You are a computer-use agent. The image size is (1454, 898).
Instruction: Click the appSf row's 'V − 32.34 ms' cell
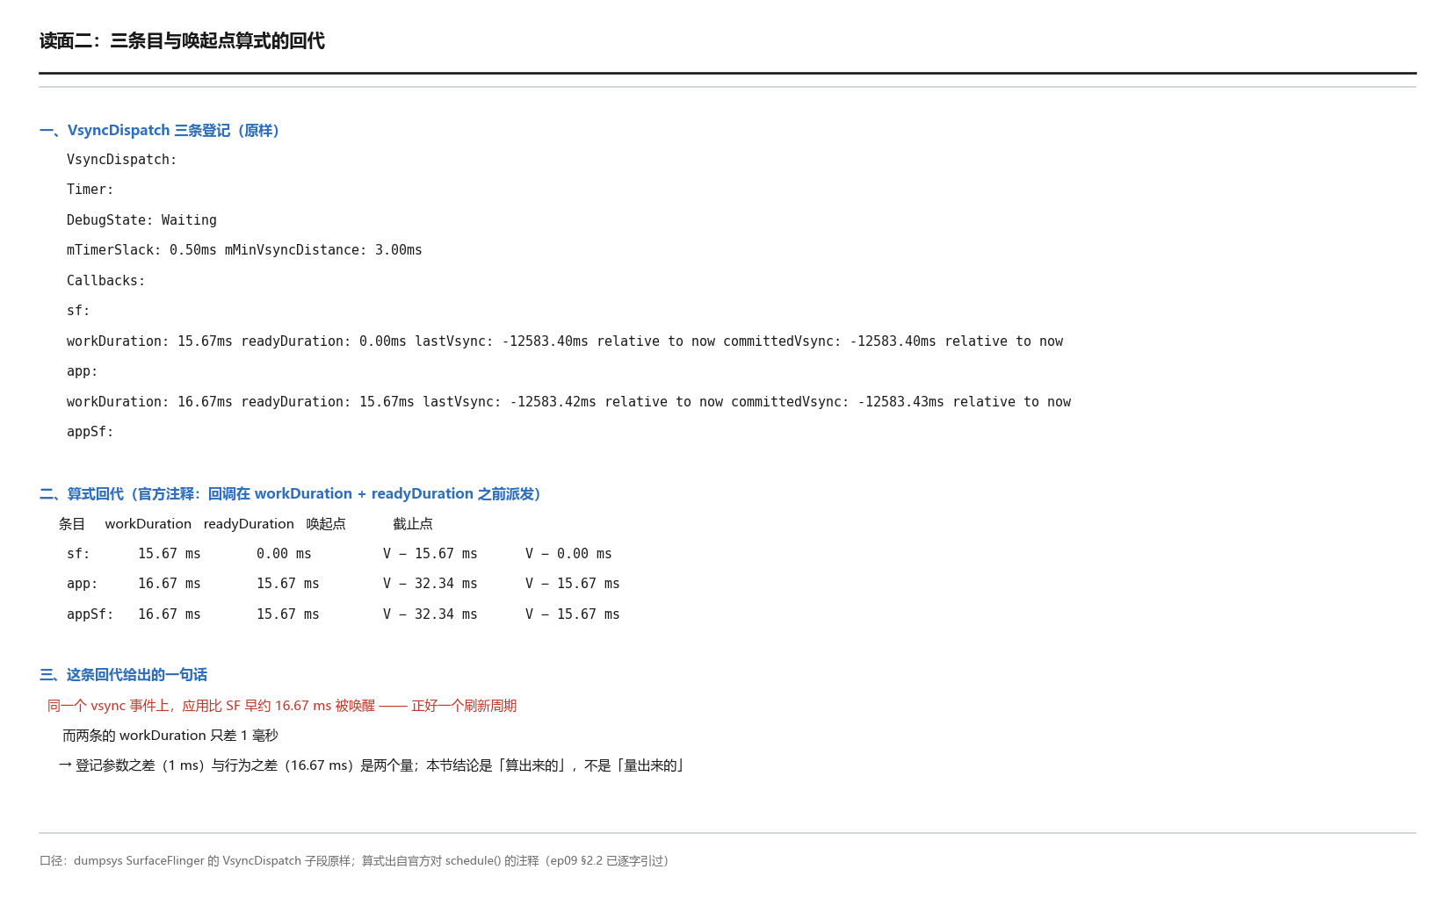430,614
